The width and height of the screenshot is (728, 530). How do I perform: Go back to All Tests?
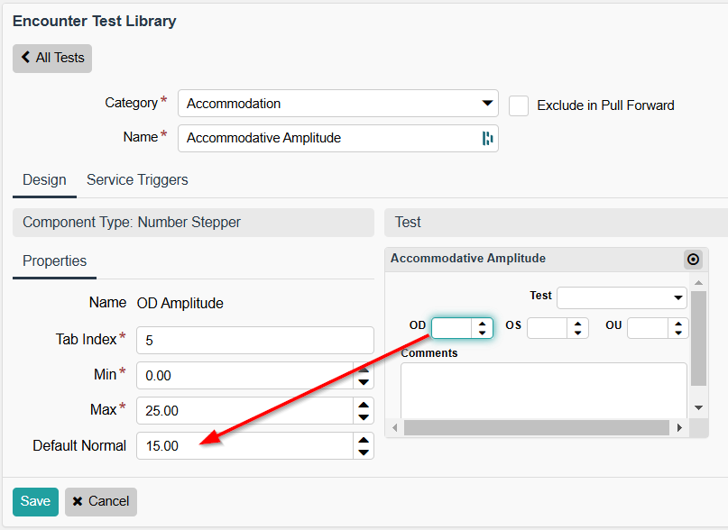click(x=52, y=58)
